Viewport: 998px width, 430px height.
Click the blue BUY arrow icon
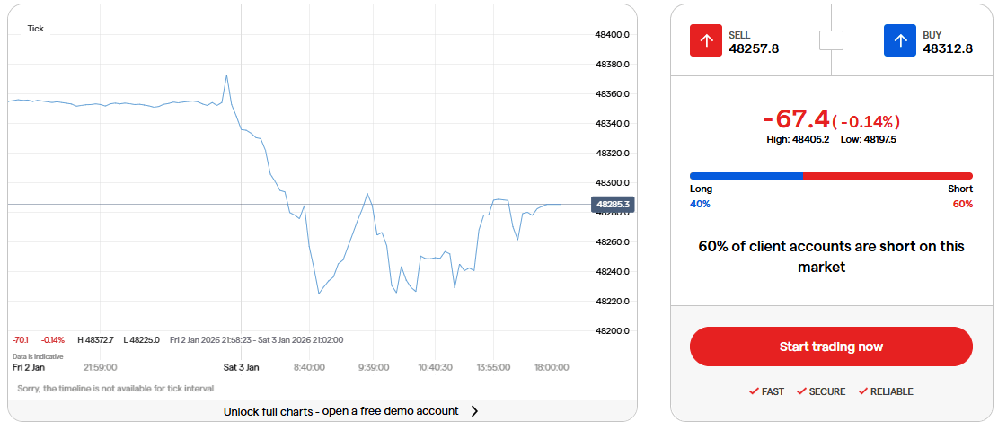(x=900, y=40)
